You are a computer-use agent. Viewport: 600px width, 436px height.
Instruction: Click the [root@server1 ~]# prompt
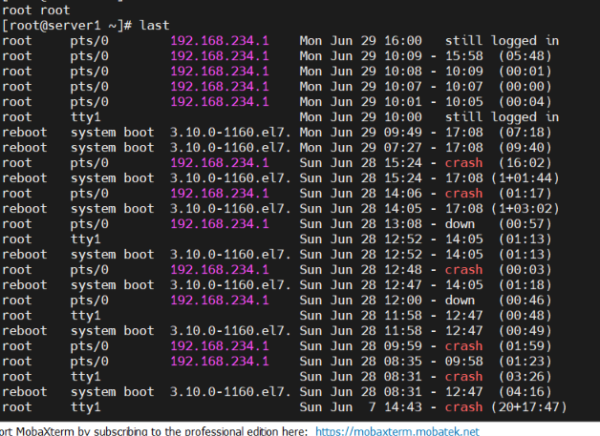click(67, 25)
